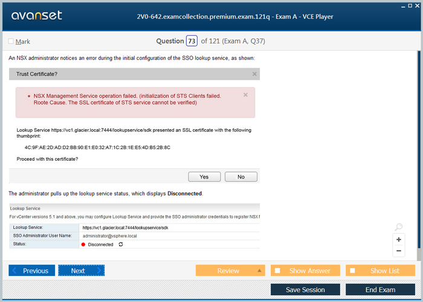Zoom out with the minus icon
The image size is (423, 302).
coord(398,251)
